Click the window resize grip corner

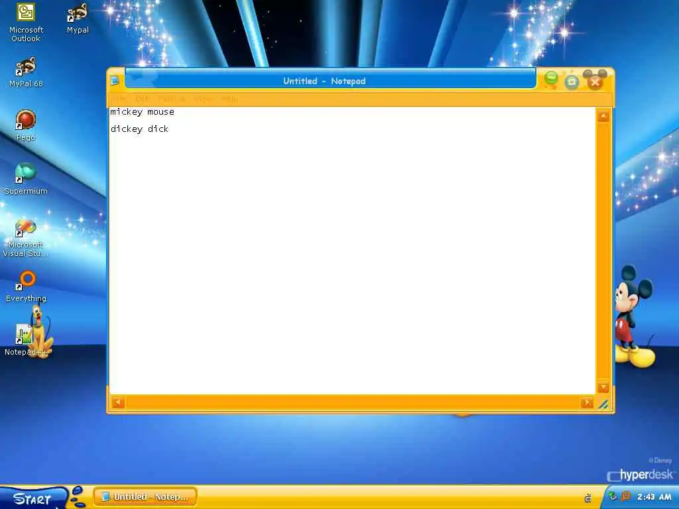(x=603, y=404)
